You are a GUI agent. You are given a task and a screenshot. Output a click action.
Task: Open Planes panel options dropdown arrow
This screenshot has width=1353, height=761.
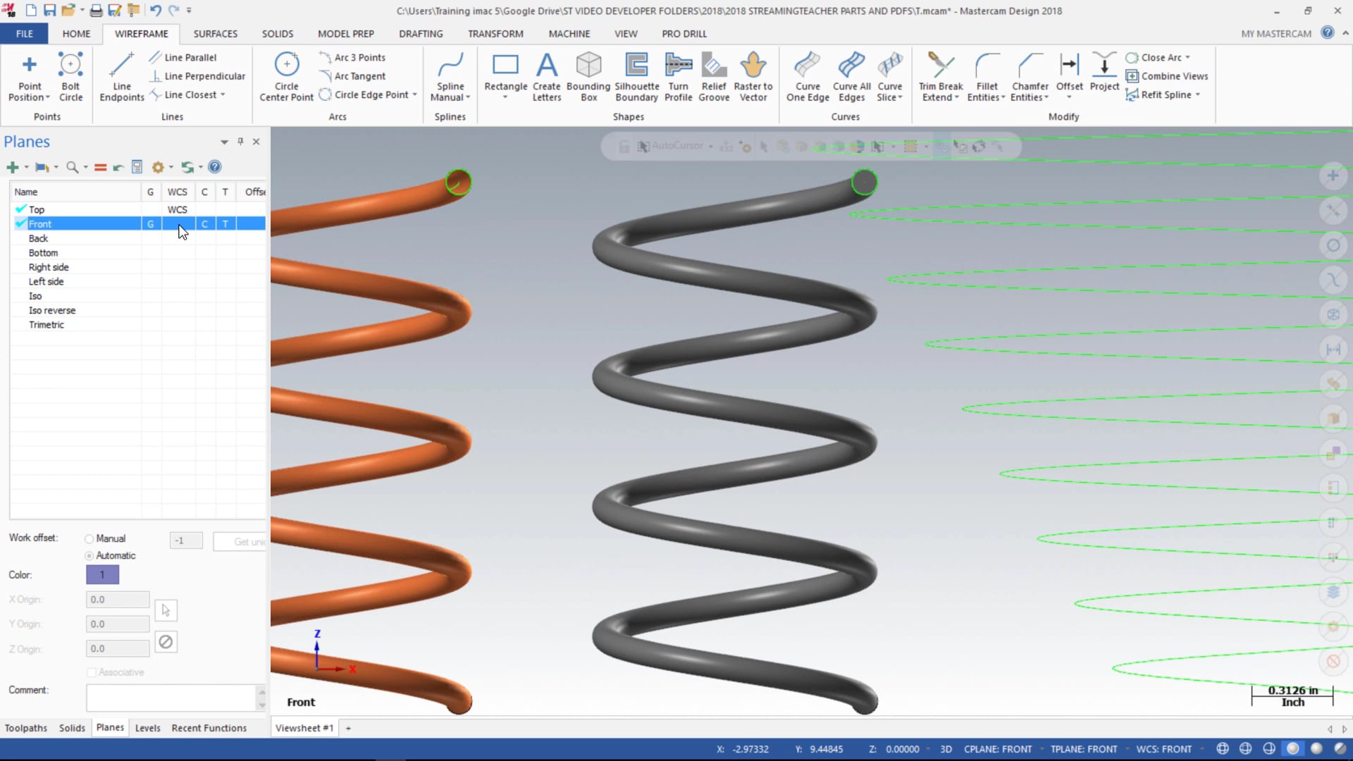[x=224, y=142]
